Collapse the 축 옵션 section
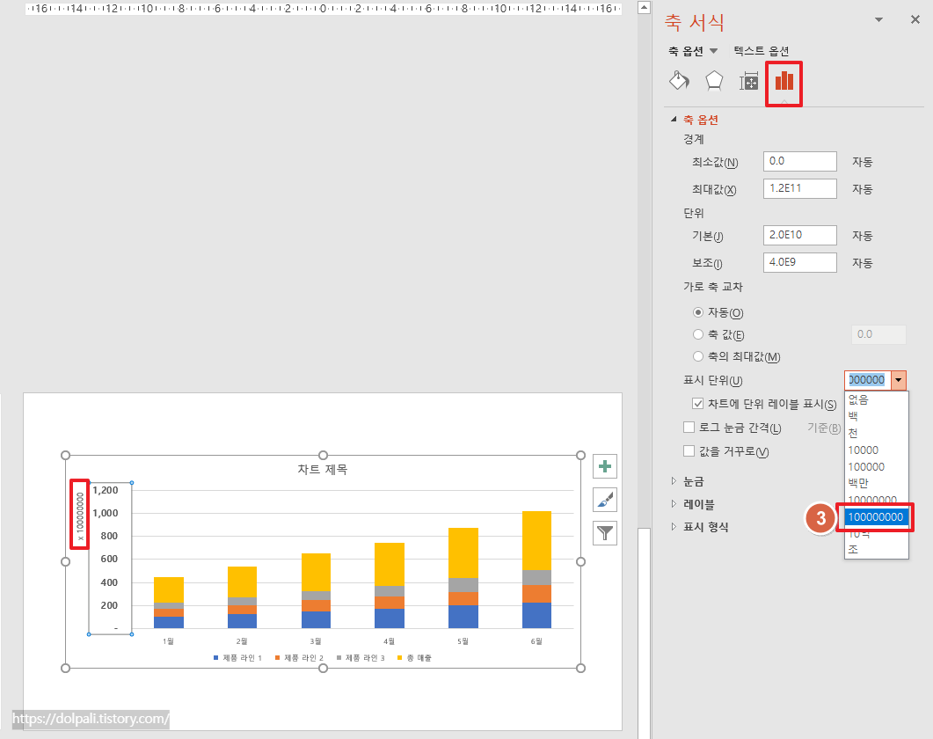The height and width of the screenshot is (739, 933). (x=674, y=119)
